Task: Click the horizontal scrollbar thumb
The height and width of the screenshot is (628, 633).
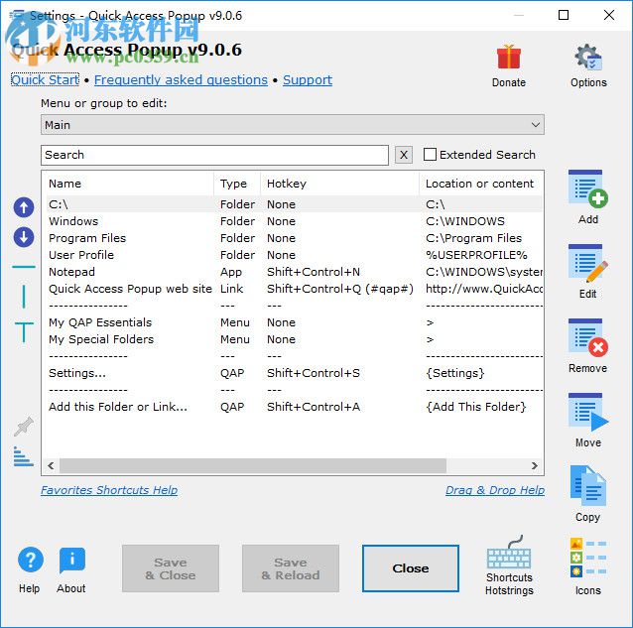Action: pyautogui.click(x=253, y=465)
